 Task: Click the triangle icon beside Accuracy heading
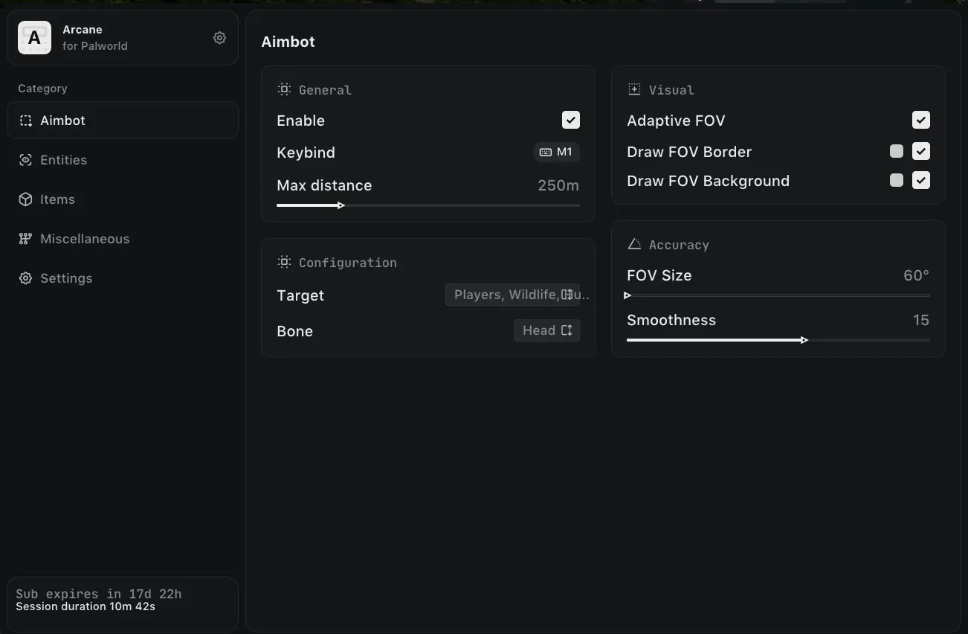[634, 244]
